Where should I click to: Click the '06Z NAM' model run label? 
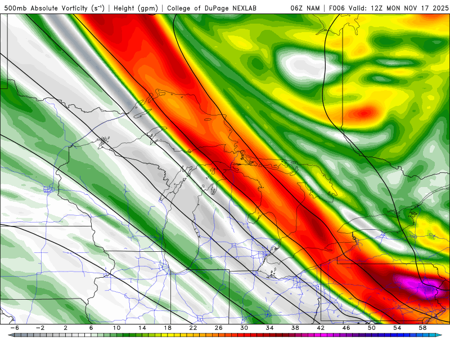[305, 8]
